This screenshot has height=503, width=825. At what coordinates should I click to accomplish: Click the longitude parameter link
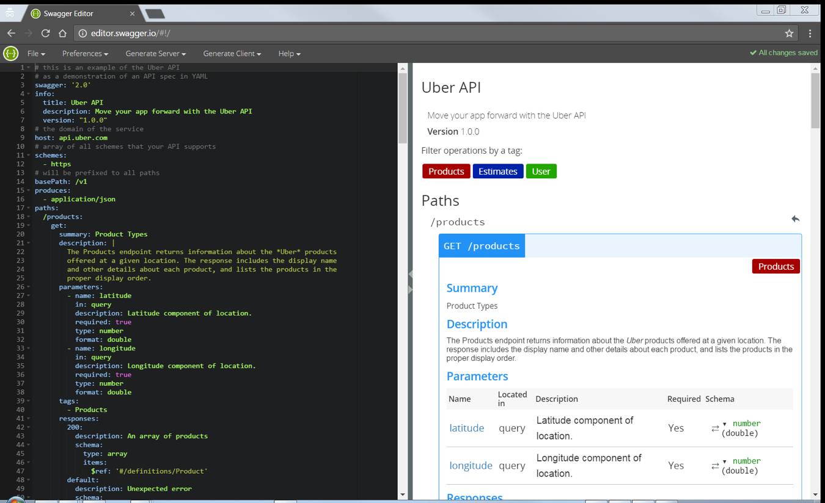click(471, 465)
